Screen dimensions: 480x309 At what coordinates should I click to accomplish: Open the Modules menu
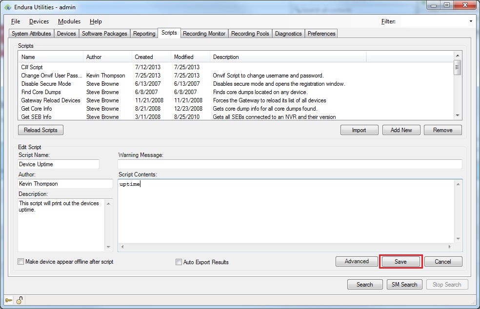coord(69,21)
